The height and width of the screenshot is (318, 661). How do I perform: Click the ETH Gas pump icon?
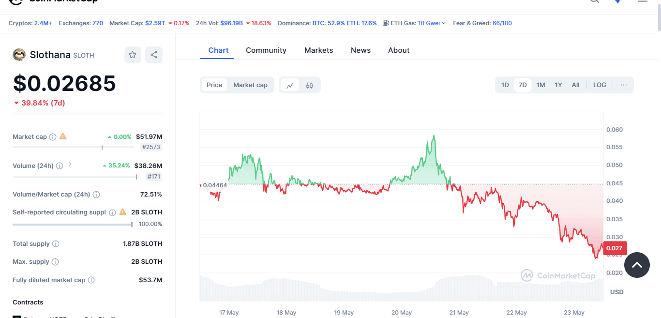tap(386, 23)
